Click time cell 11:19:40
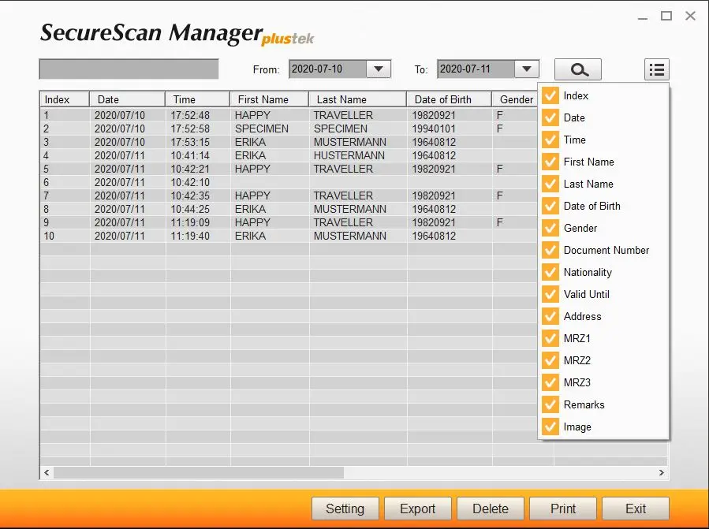 (198, 236)
